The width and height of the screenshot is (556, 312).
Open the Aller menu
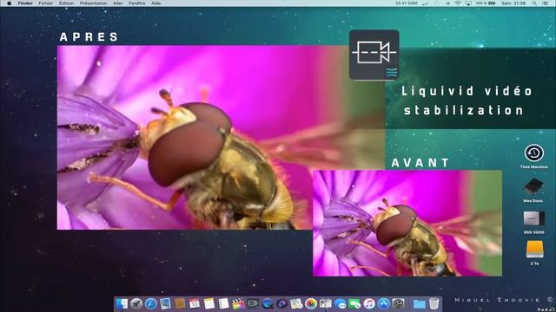click(x=118, y=3)
